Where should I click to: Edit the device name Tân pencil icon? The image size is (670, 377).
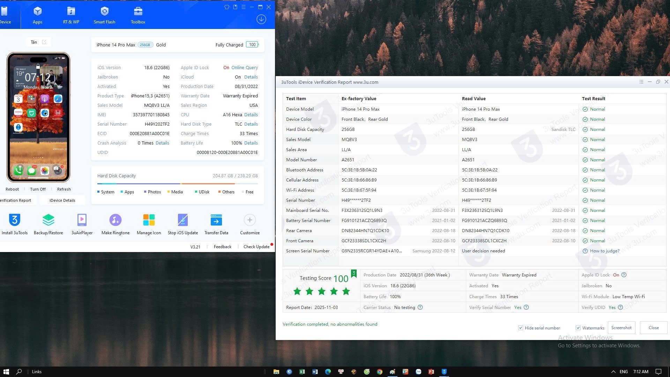click(44, 42)
